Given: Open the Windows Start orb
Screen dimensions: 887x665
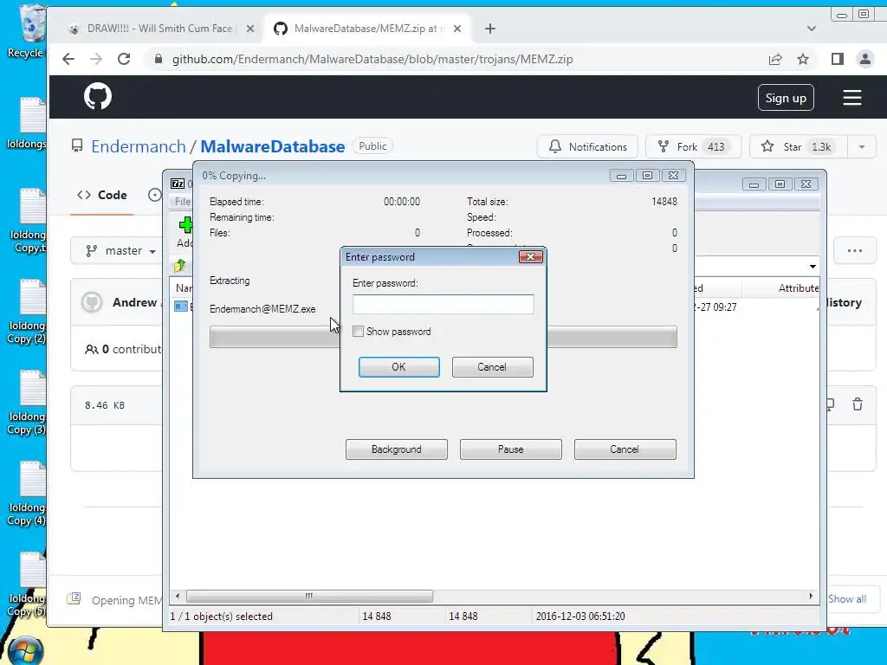Looking at the screenshot, I should pyautogui.click(x=25, y=650).
